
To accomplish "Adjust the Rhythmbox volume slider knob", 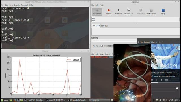I will (x=177, y=88).
